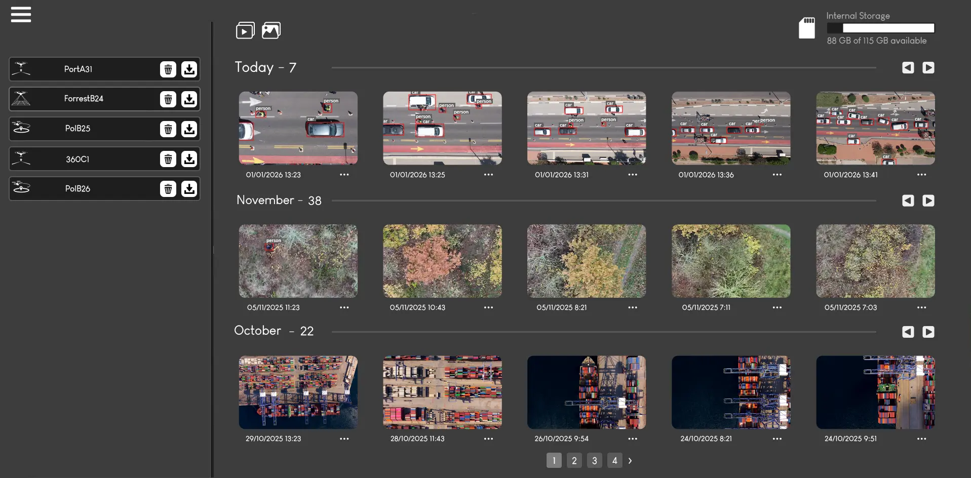971x478 pixels.
Task: Download footage from PortA31
Action: [x=189, y=69]
